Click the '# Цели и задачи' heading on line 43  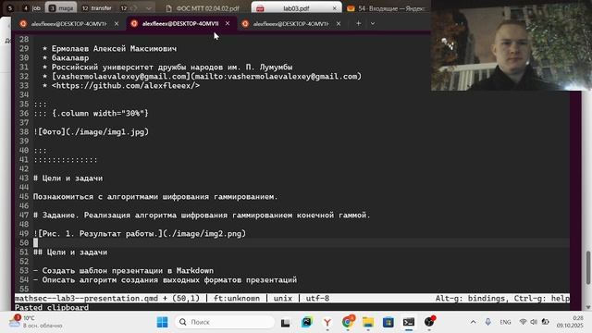(x=68, y=179)
